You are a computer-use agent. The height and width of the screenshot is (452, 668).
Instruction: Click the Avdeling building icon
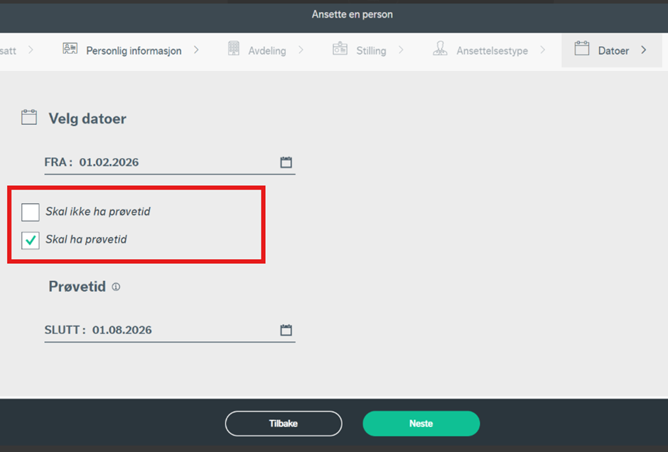[234, 50]
